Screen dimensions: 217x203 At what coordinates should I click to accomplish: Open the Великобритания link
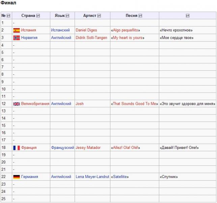pos(35,104)
